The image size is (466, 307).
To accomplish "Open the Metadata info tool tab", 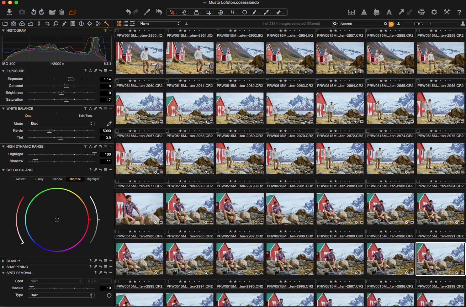I will (x=81, y=24).
